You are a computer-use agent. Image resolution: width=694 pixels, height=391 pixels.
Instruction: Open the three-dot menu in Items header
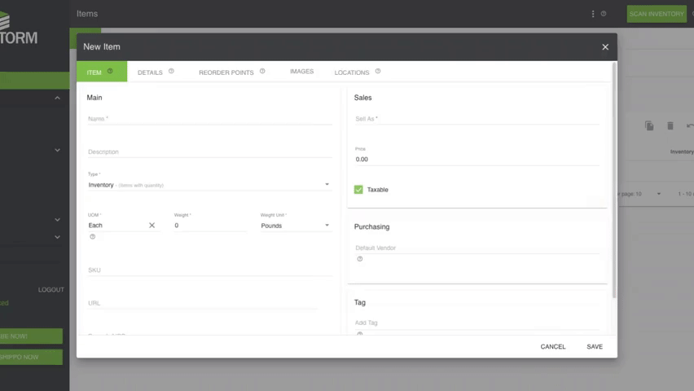pyautogui.click(x=593, y=14)
